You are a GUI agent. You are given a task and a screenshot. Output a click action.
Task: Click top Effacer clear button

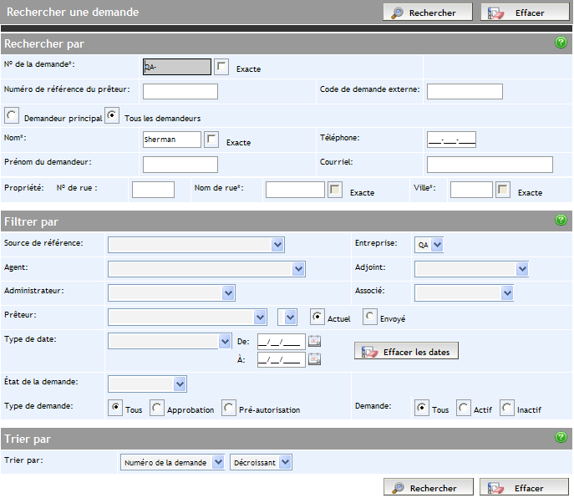coord(525,13)
